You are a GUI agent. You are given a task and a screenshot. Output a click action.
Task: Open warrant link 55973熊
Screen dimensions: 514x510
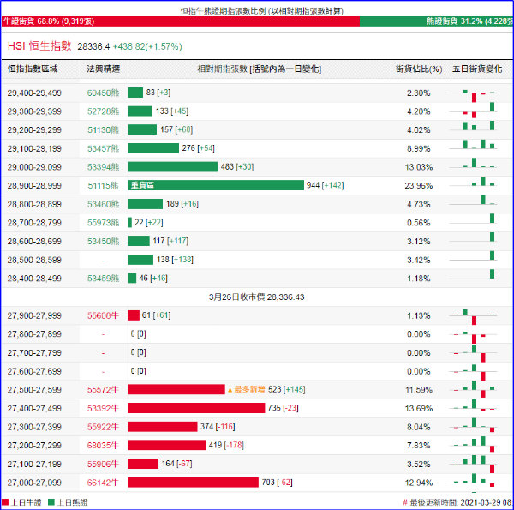(103, 223)
